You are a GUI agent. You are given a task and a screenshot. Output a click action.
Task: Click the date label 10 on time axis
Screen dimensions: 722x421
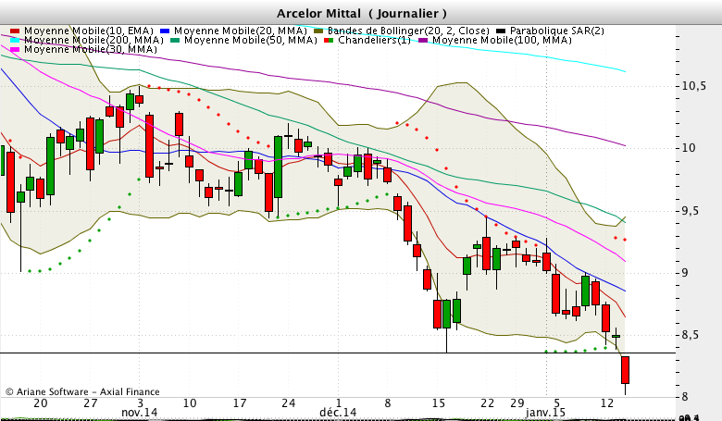tap(190, 403)
